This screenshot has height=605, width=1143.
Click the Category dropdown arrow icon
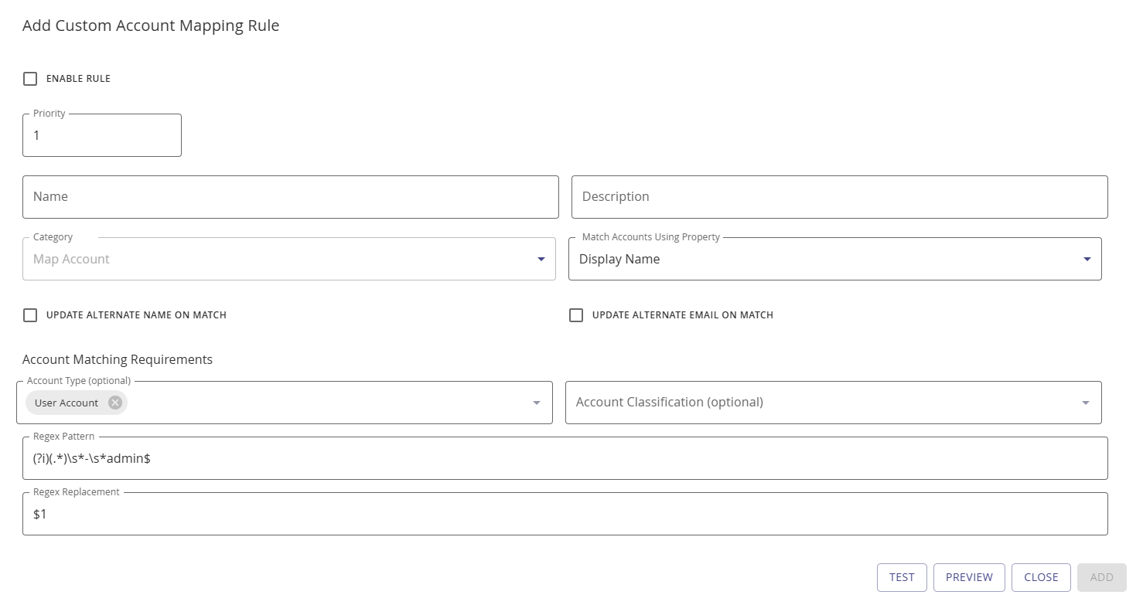click(541, 260)
